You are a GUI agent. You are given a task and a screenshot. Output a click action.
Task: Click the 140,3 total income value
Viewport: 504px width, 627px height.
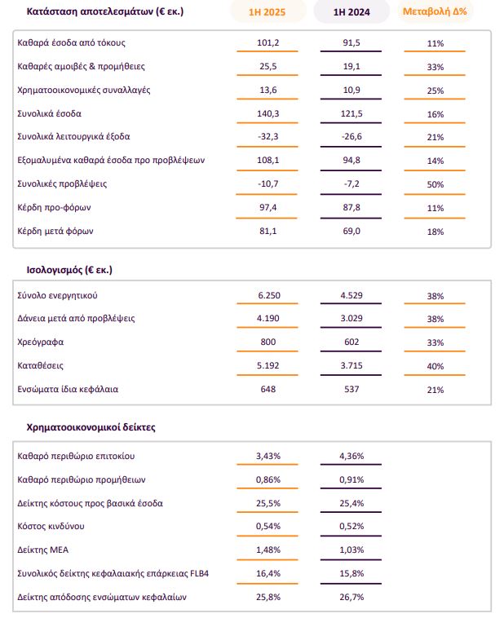coord(266,113)
